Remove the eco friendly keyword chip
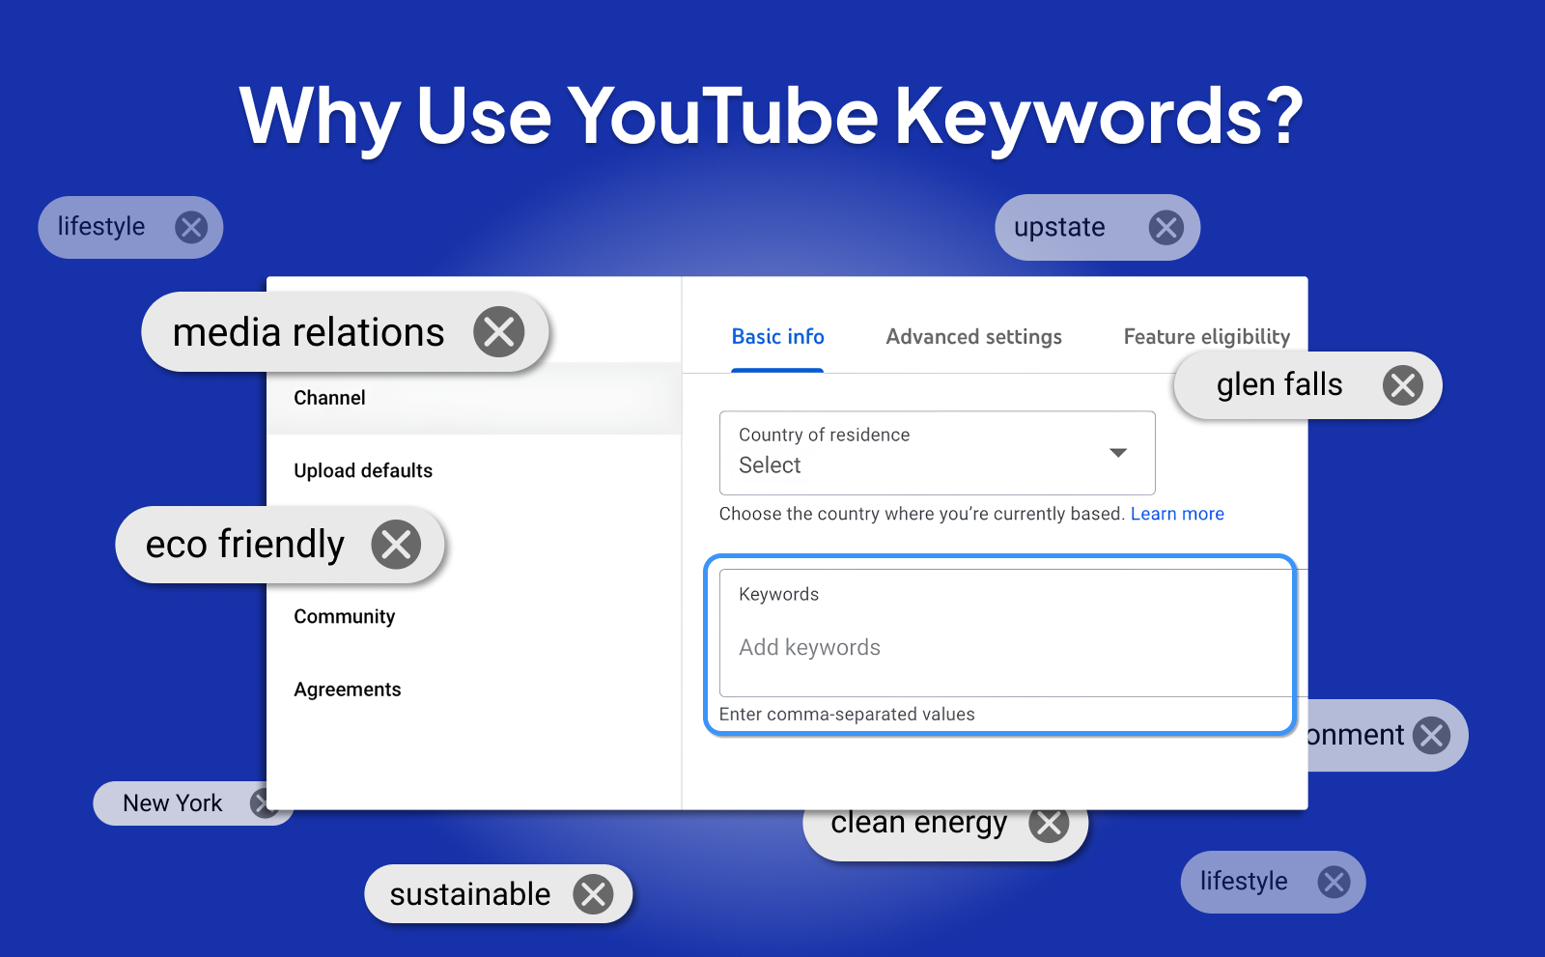 pyautogui.click(x=397, y=545)
